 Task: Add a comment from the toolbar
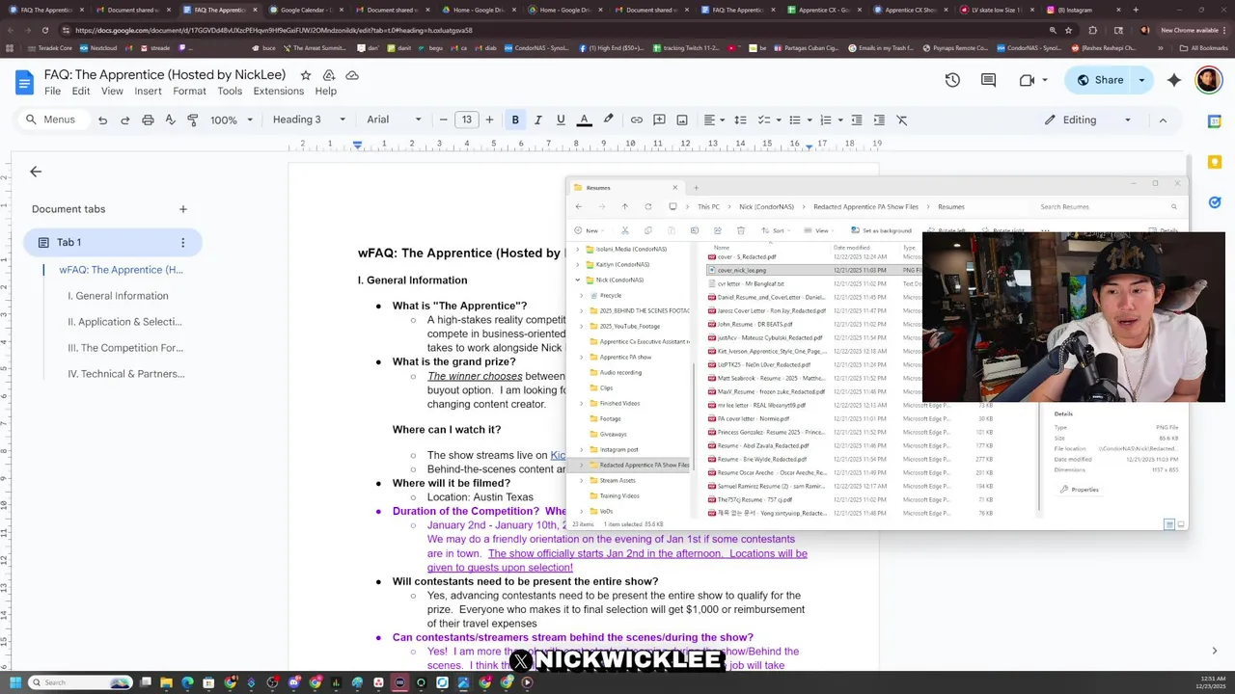[x=659, y=120]
